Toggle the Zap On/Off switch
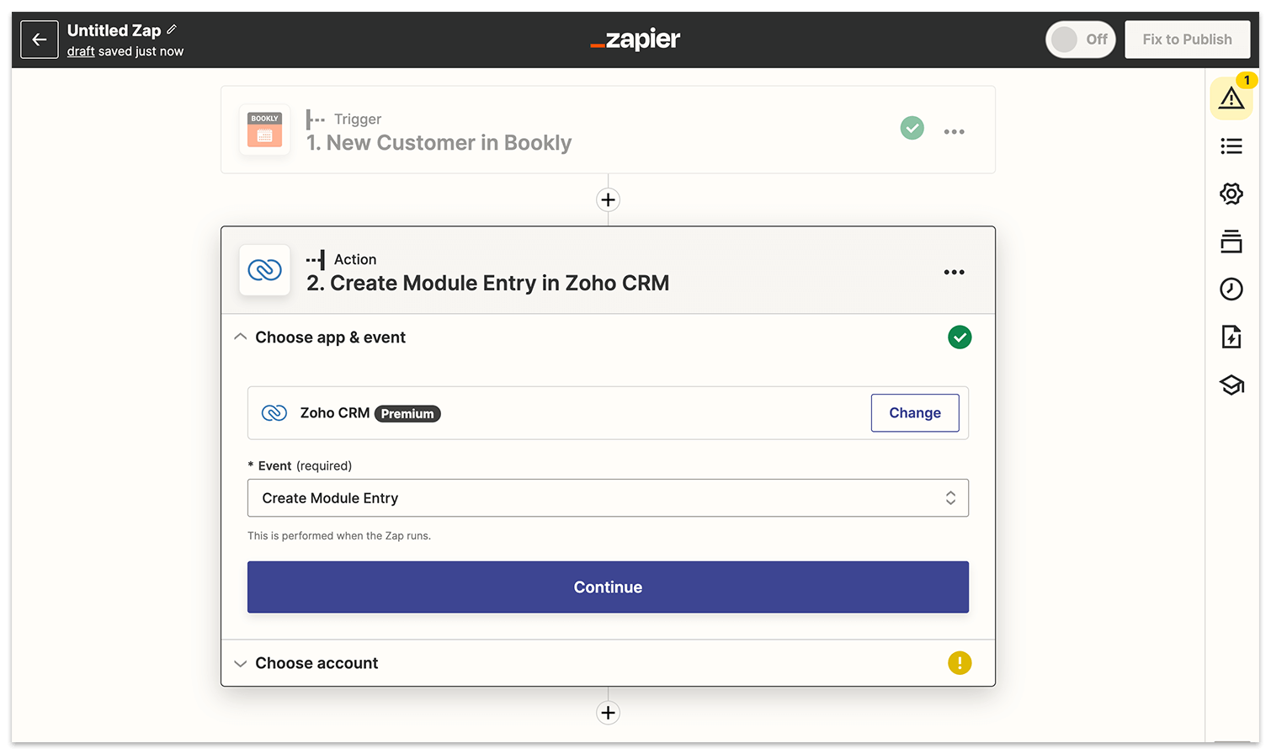 point(1081,40)
